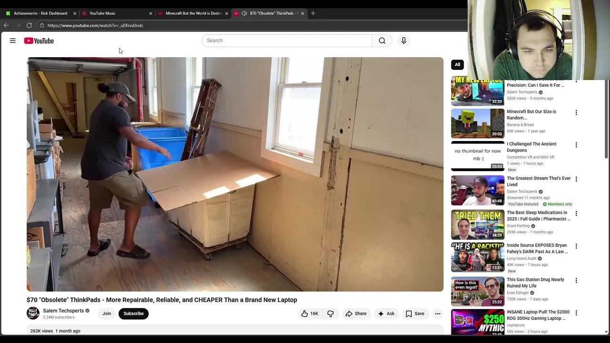610x343 pixels.
Task: Open the 'no thumbnail for now' video thumbnail
Action: coord(478,156)
